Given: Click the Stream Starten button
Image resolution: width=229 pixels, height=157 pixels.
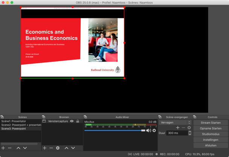Looking at the screenshot, I should coord(211,123).
